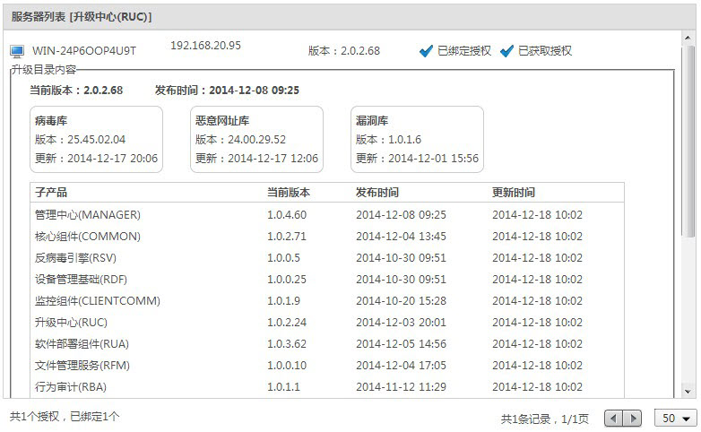Select server name WIN-24P6OOP4U9T
The image size is (701, 432).
click(84, 51)
